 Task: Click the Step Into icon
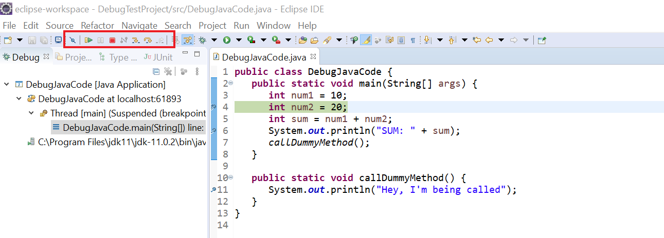[x=135, y=39]
